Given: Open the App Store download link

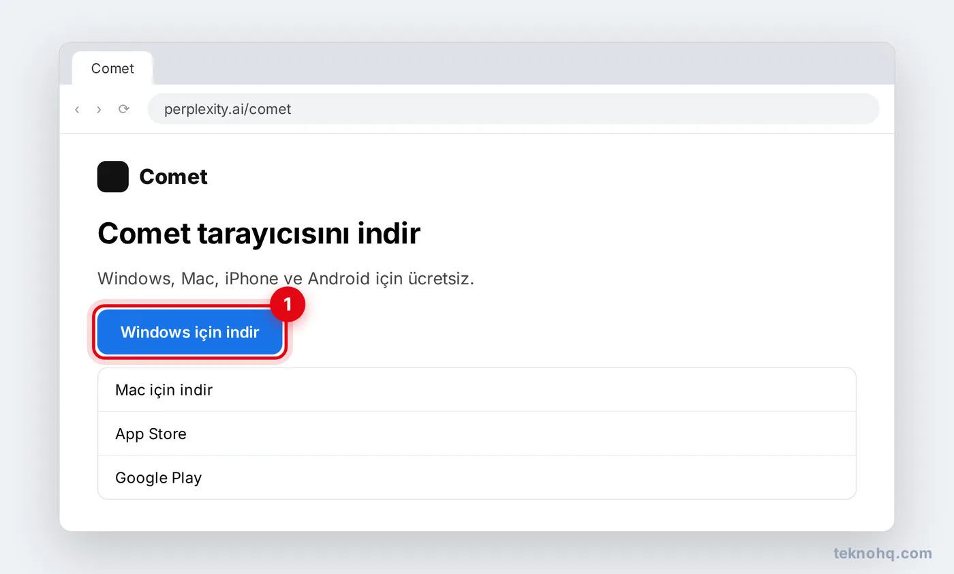Looking at the screenshot, I should pos(477,434).
